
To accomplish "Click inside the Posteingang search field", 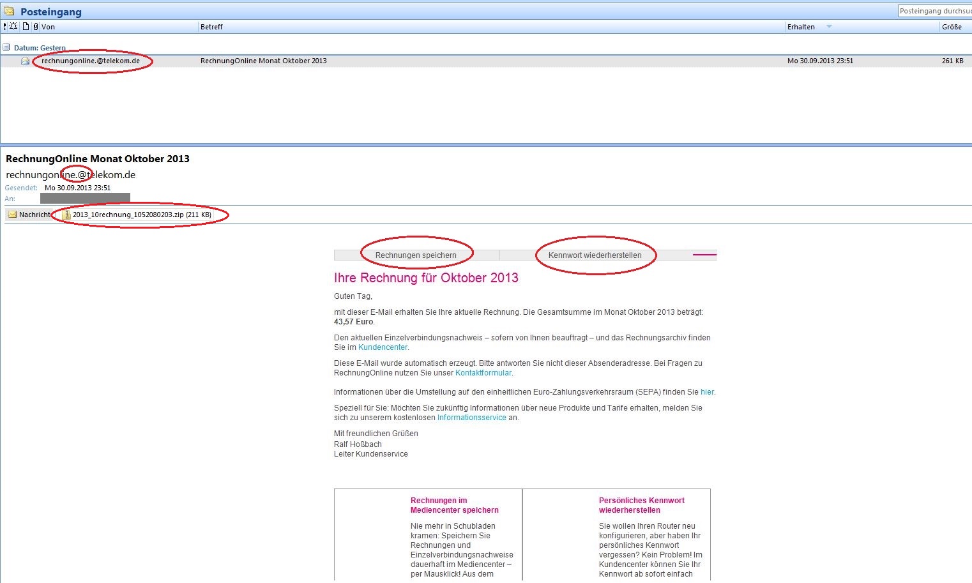I will 935,11.
